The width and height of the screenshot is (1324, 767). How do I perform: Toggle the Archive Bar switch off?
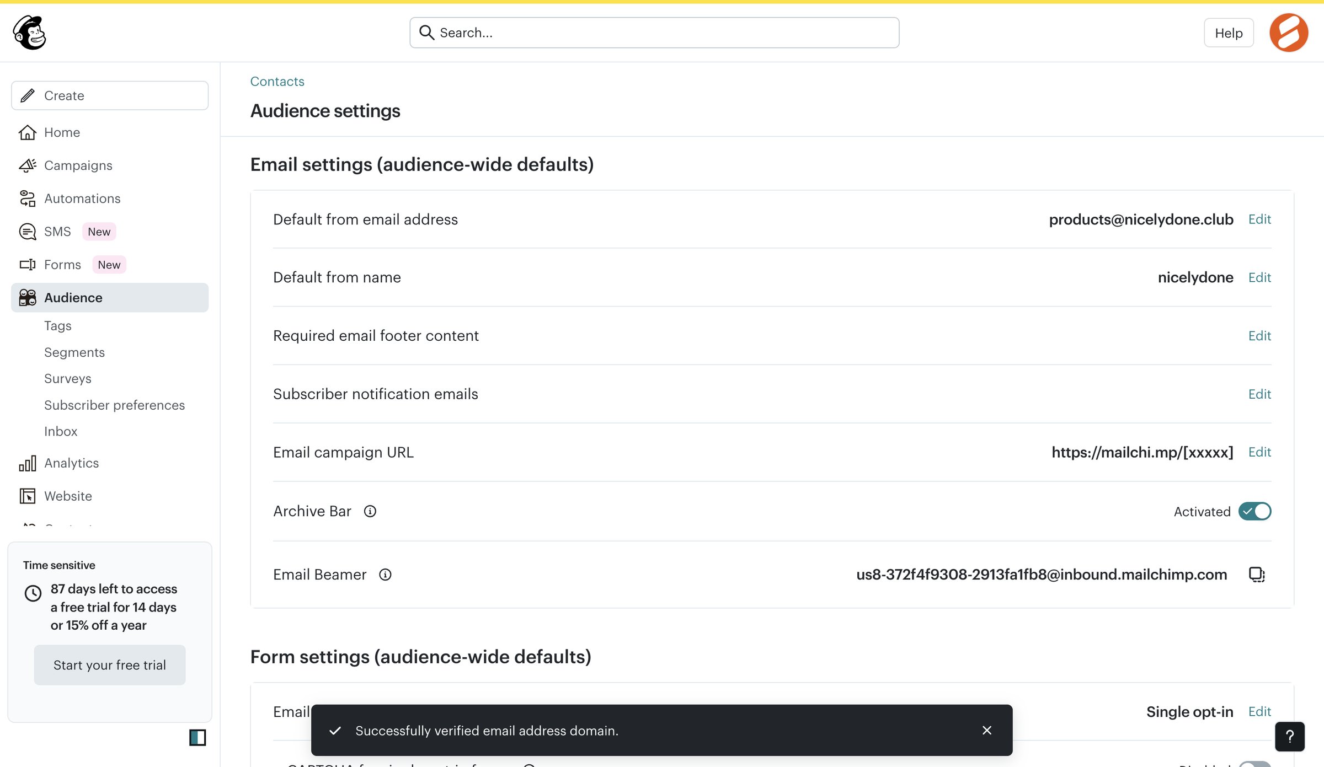(1254, 511)
